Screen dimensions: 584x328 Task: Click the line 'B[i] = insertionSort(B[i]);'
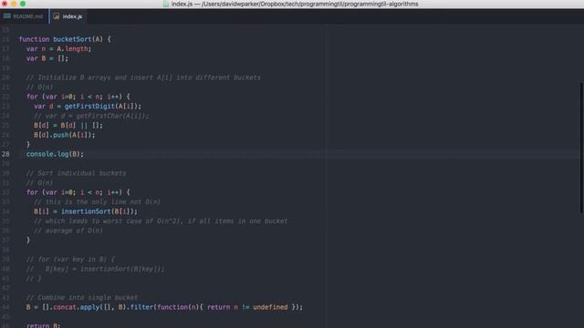click(86, 211)
